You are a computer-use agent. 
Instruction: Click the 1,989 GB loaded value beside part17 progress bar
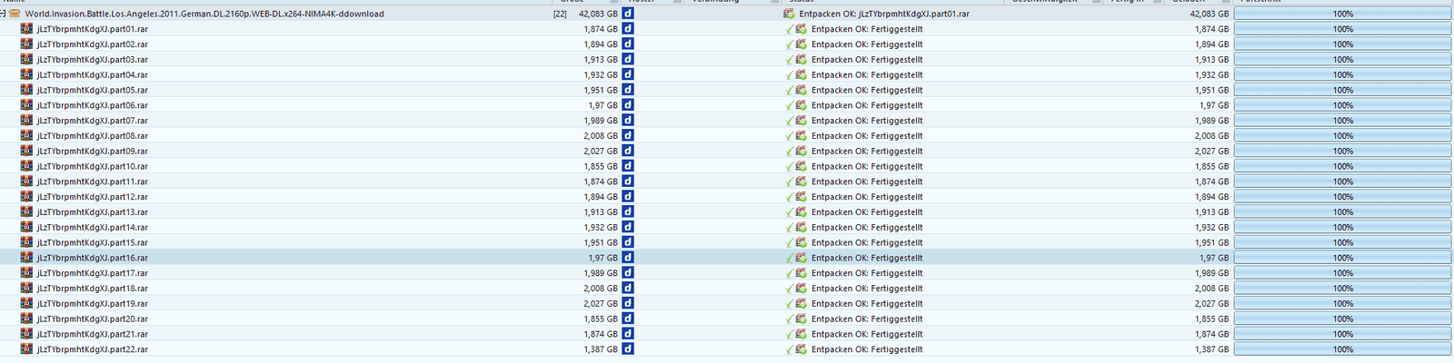click(x=1212, y=273)
